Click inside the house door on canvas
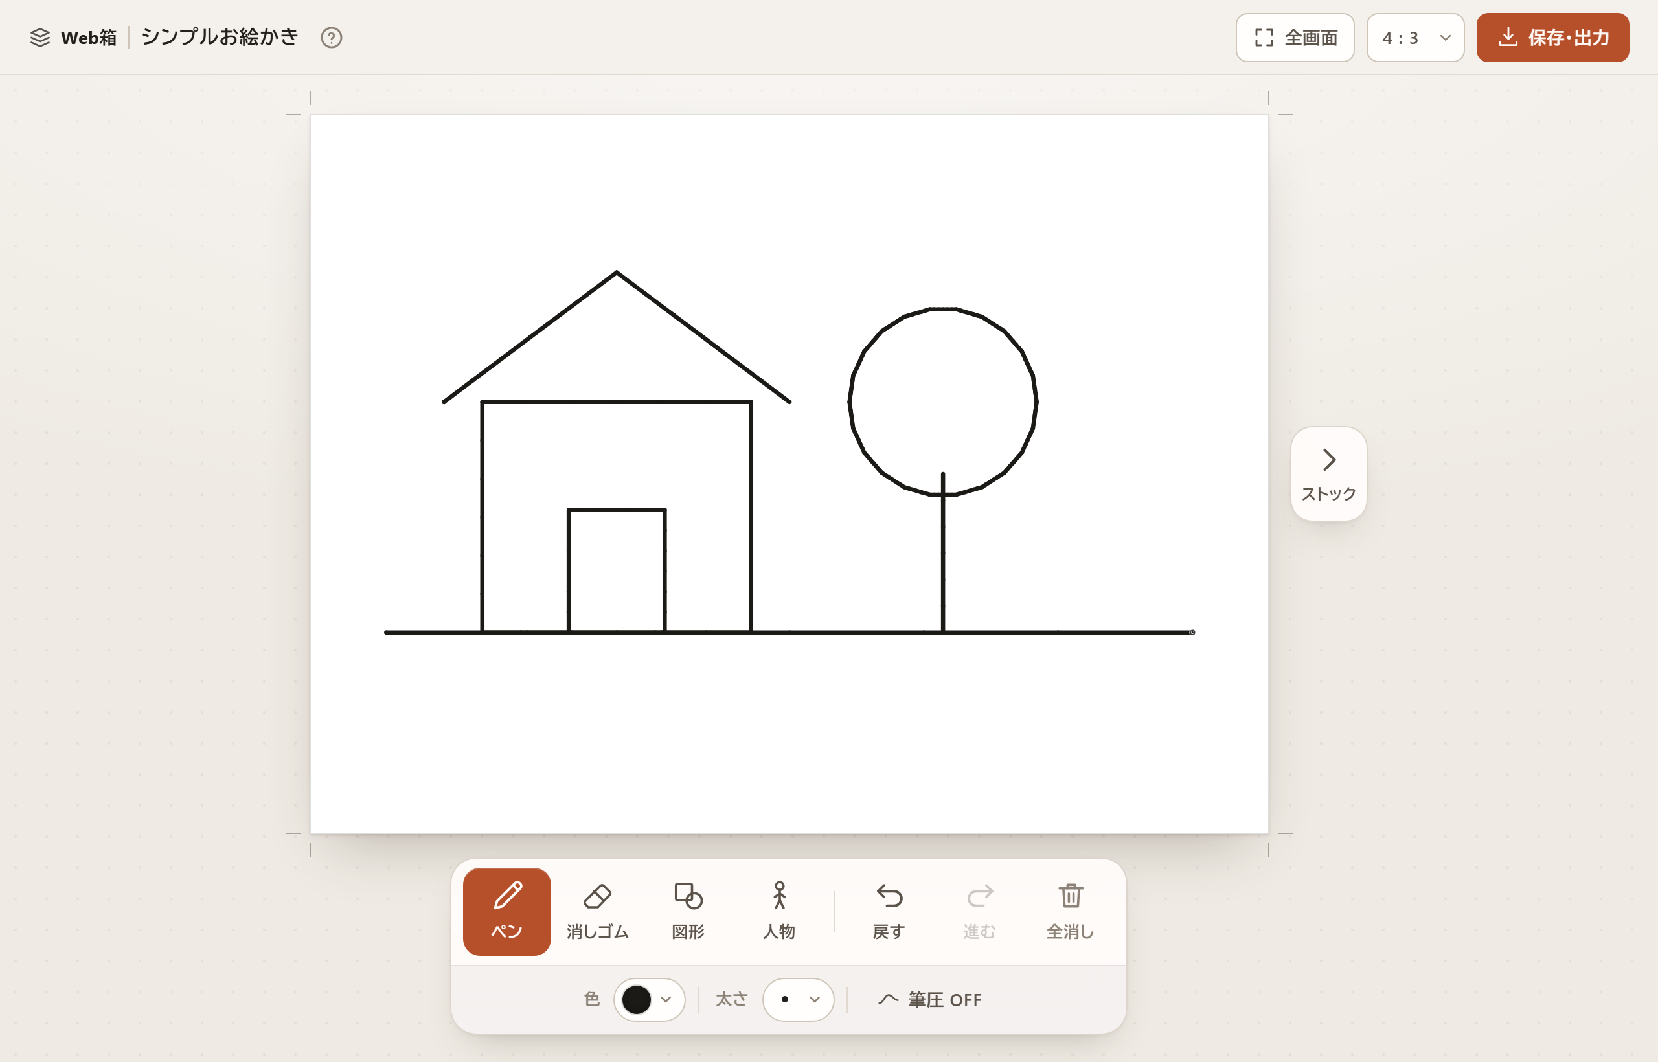1658x1062 pixels. [x=617, y=570]
